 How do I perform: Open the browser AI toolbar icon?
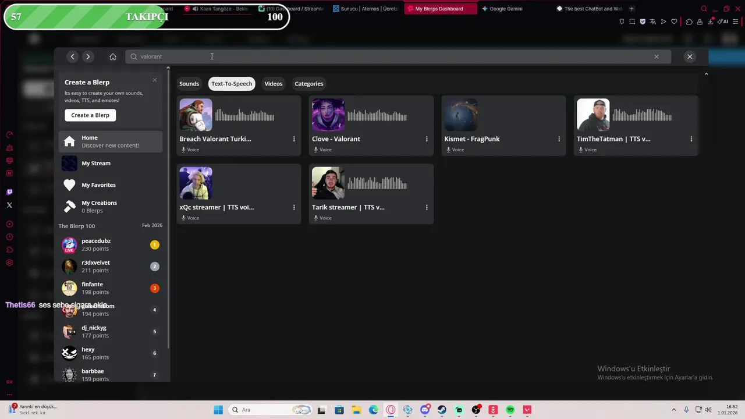pyautogui.click(x=723, y=22)
